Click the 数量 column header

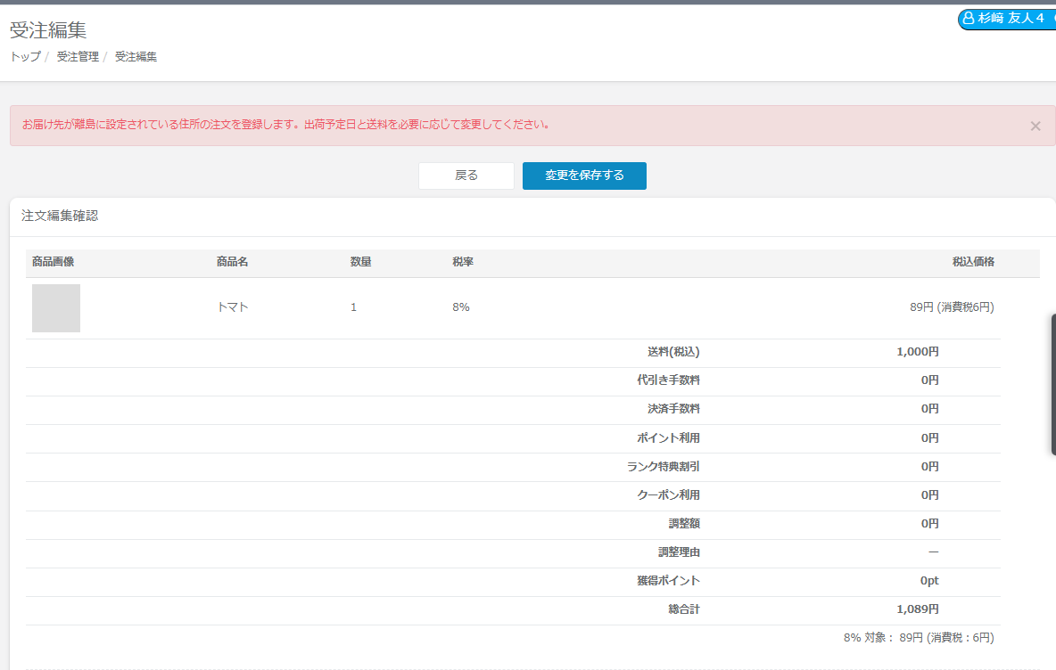pos(360,262)
